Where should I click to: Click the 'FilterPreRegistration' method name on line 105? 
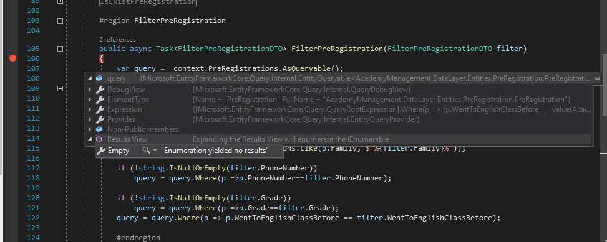point(337,49)
